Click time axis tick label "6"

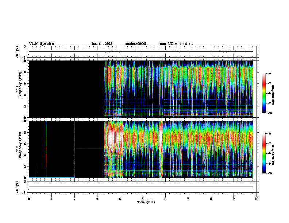166,199
